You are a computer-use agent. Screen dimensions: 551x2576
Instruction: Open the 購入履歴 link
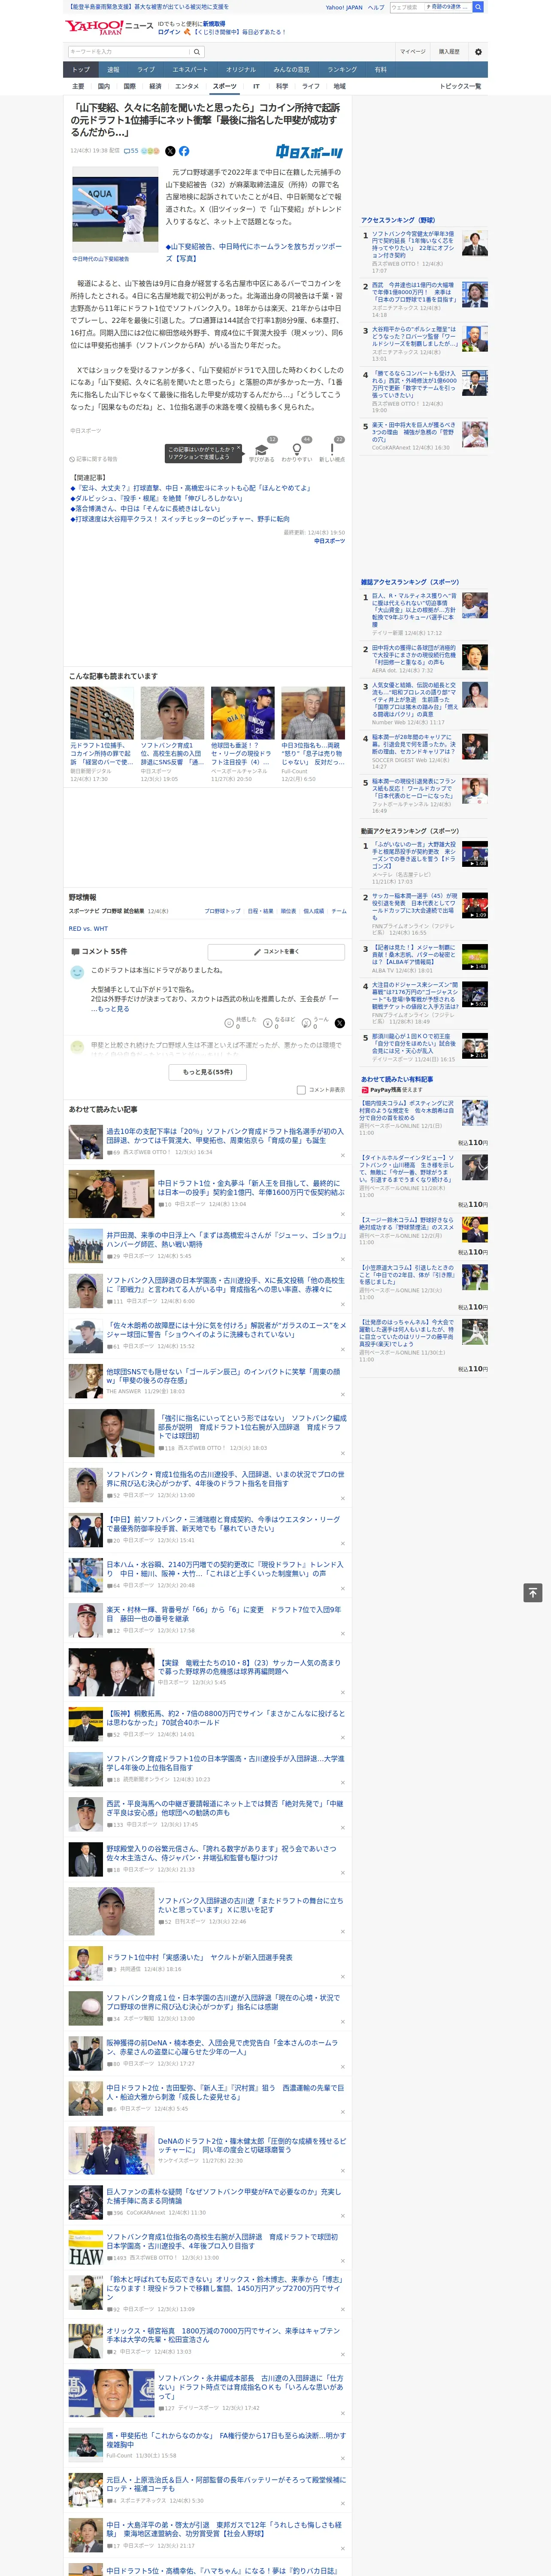(449, 52)
